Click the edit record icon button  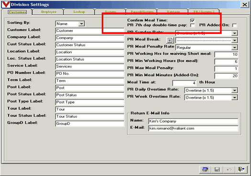205,169
